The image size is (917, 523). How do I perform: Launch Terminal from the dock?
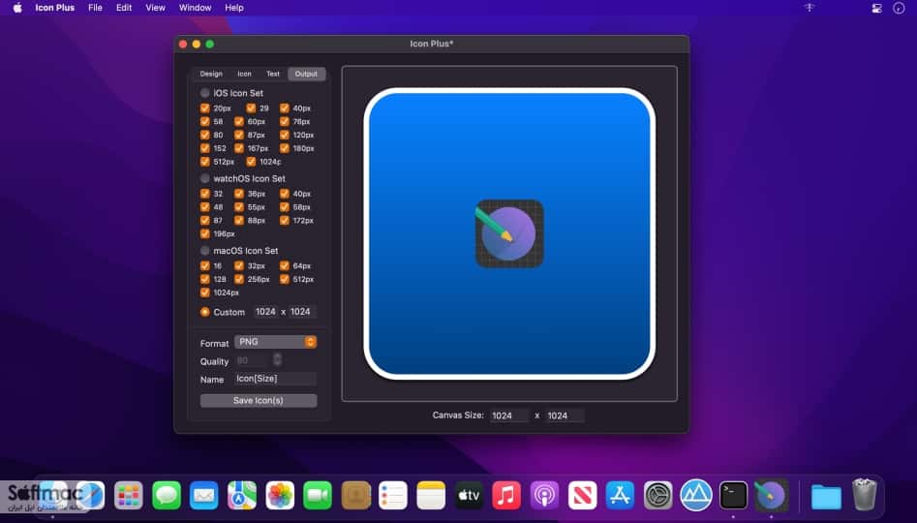(733, 496)
